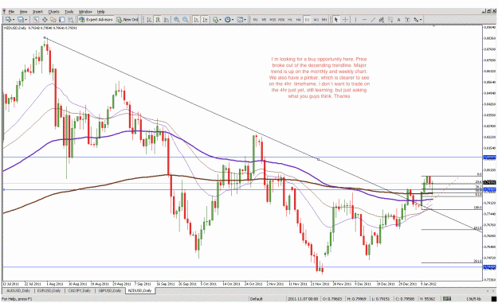498x303 pixels.
Task: Zoom out on the chart
Action: [x=185, y=20]
